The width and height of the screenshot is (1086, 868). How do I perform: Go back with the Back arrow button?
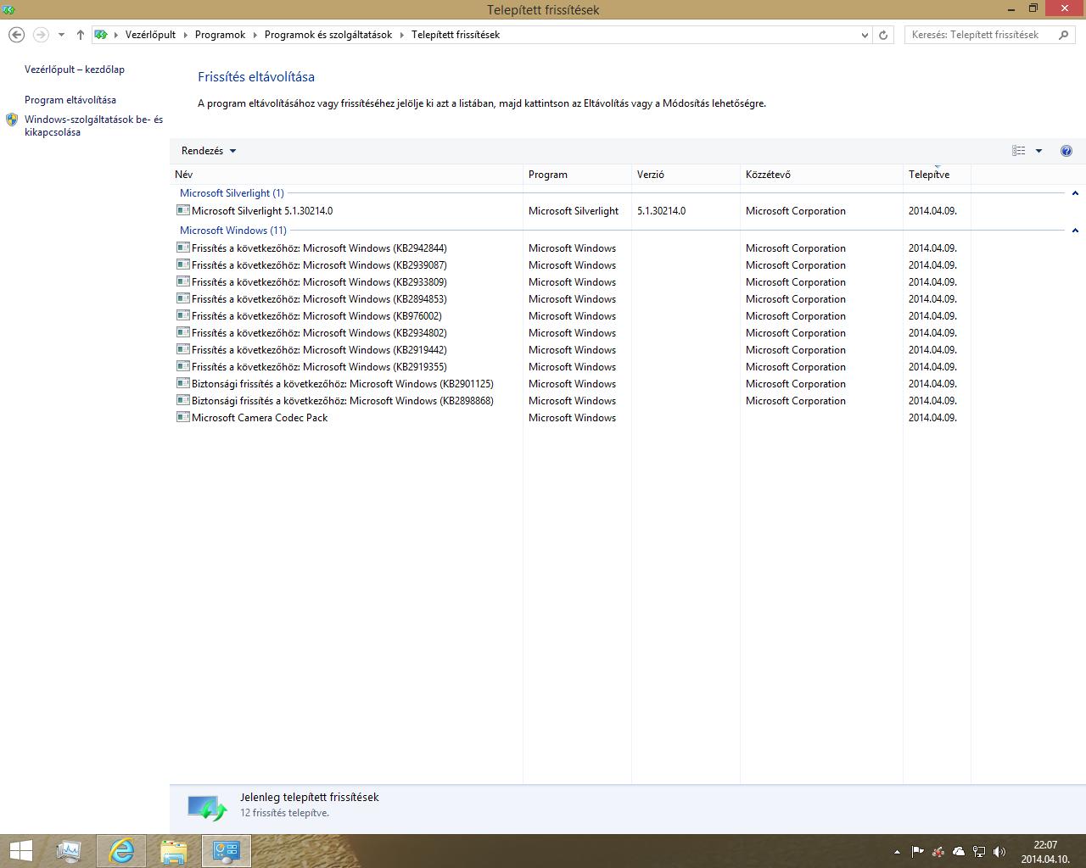pos(16,35)
